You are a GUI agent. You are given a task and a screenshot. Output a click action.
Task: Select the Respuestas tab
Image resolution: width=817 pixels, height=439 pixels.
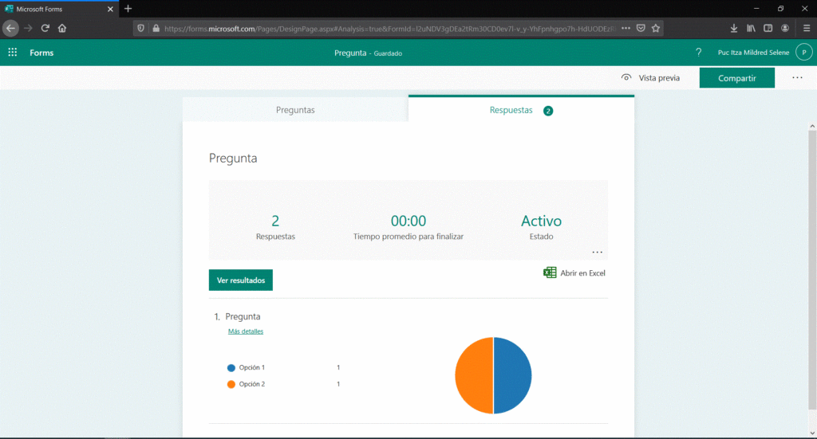click(511, 110)
